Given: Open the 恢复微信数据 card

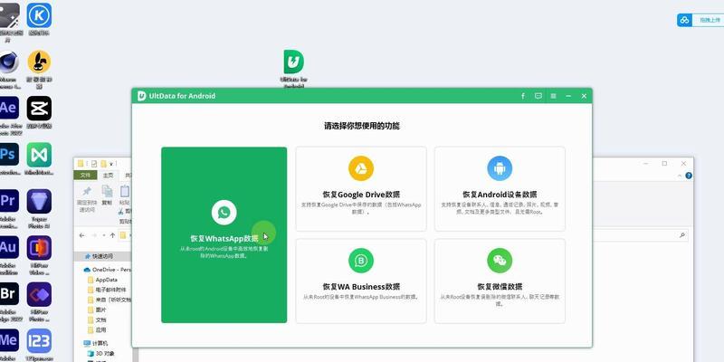Looking at the screenshot, I should 500,281.
